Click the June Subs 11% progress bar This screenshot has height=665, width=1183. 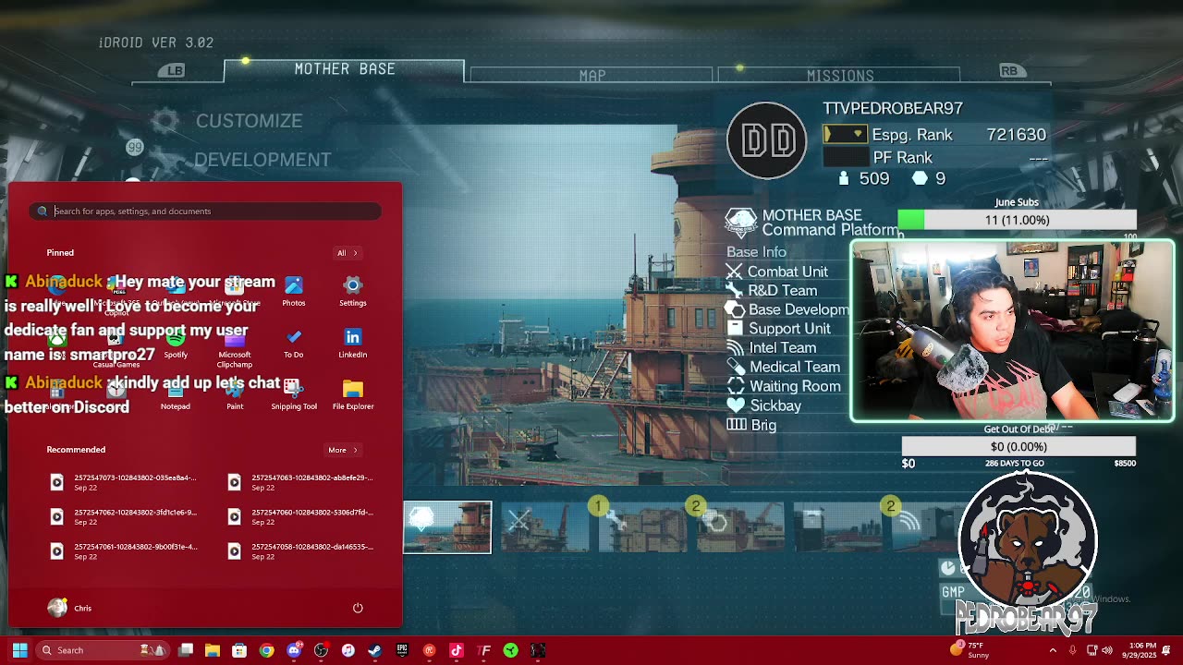pyautogui.click(x=1017, y=220)
